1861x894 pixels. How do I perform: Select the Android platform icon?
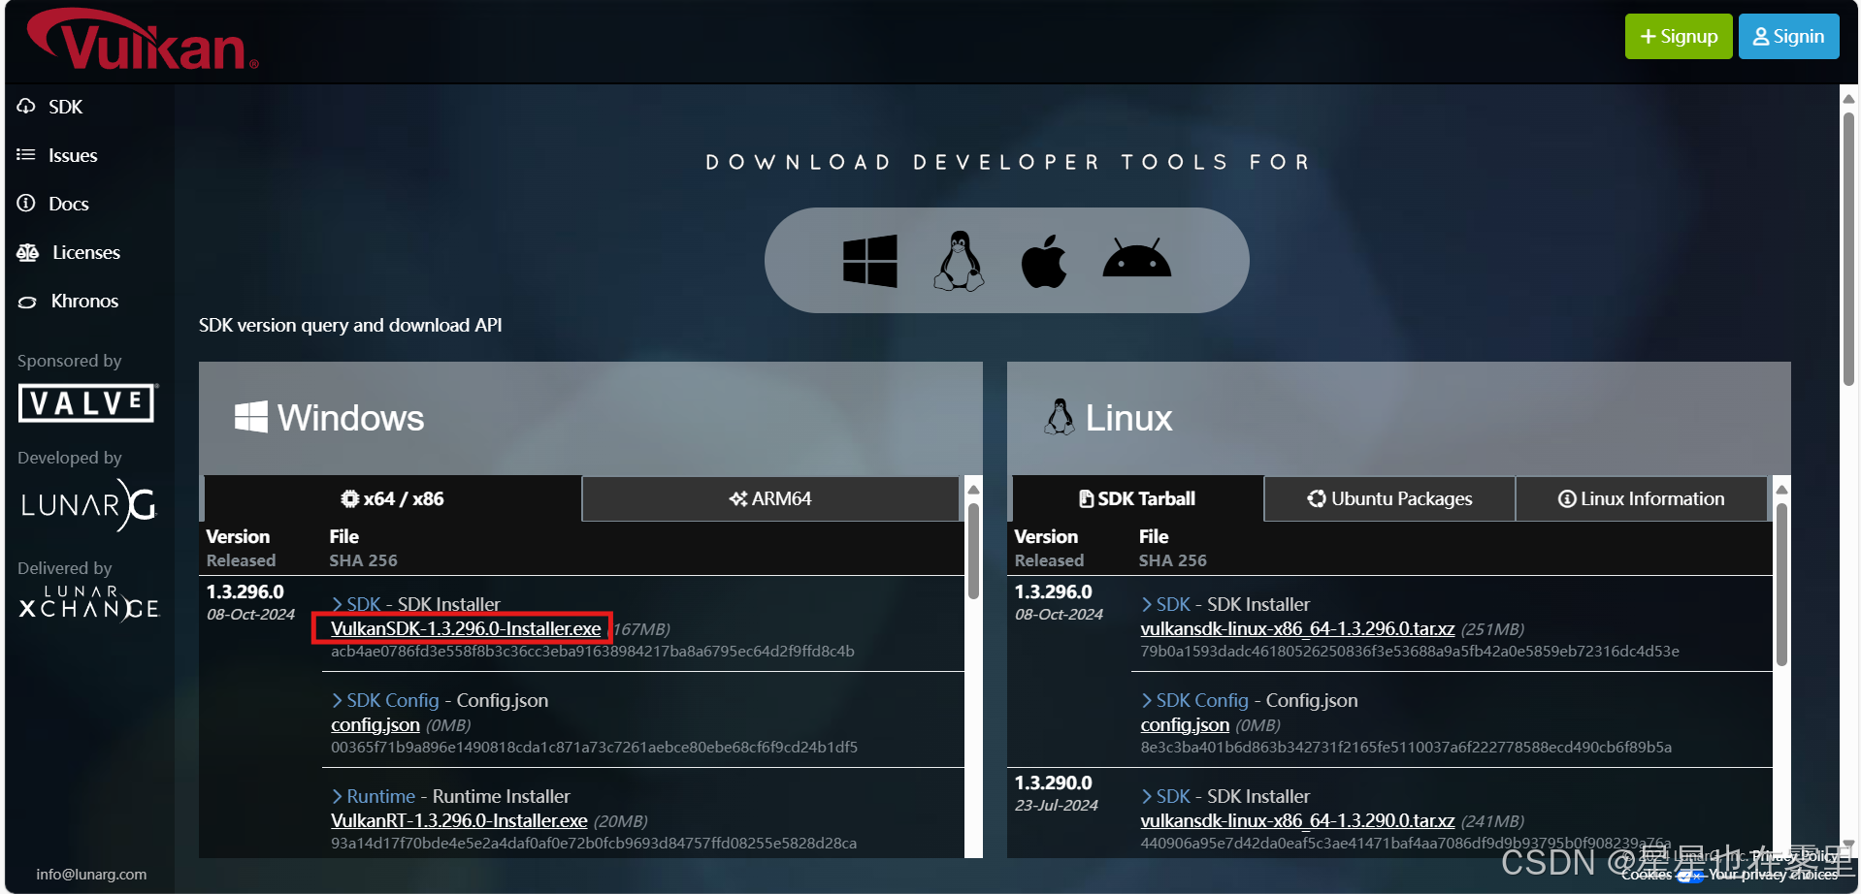click(1137, 259)
